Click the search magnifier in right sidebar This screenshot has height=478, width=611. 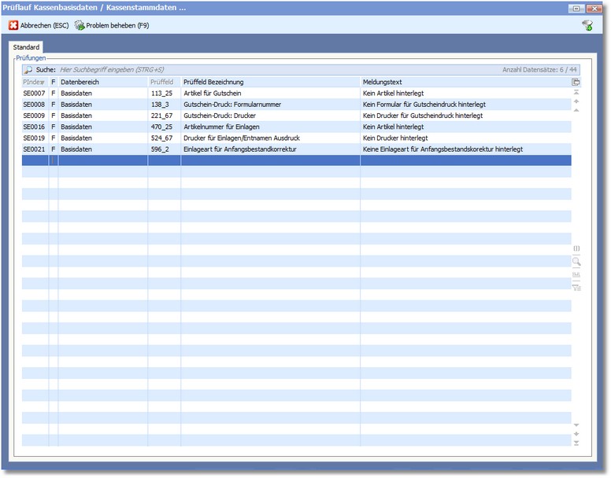coord(576,262)
